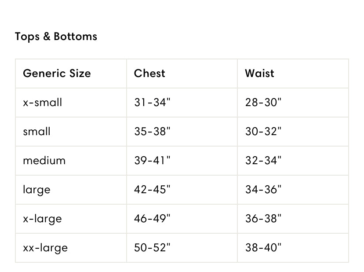Select the xx-large size label
This screenshot has width=364, height=272.
tap(45, 248)
